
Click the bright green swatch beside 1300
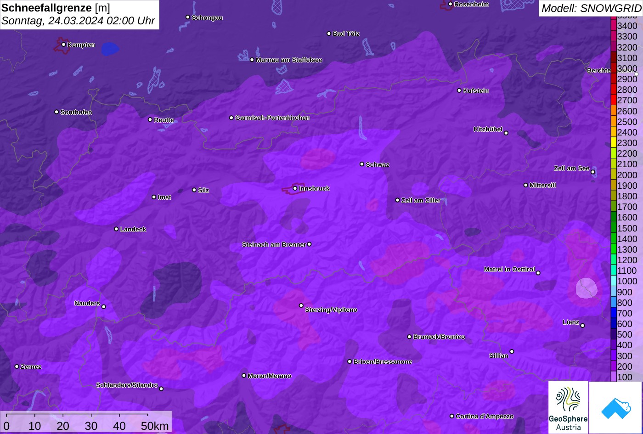[x=613, y=249]
